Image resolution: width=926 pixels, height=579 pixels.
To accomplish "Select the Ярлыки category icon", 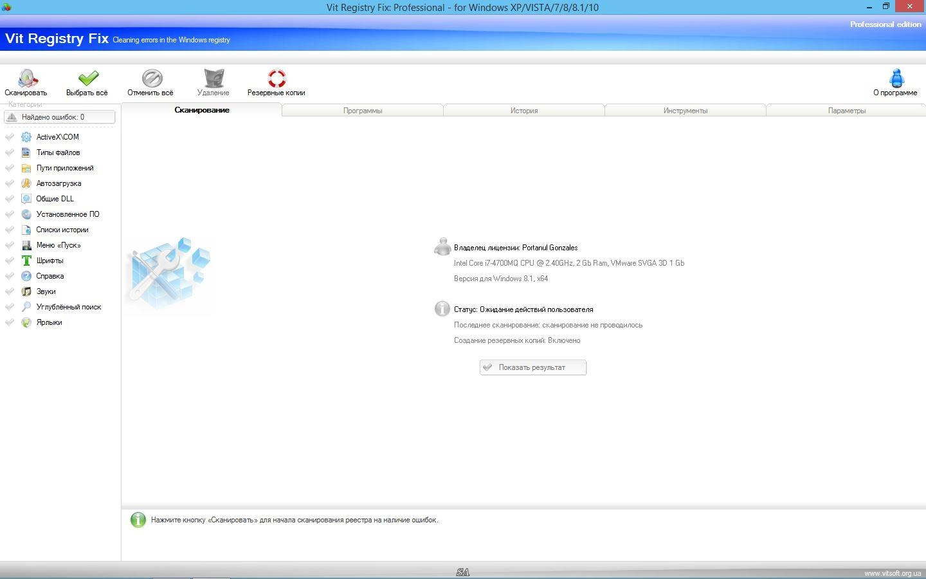I will coord(26,322).
